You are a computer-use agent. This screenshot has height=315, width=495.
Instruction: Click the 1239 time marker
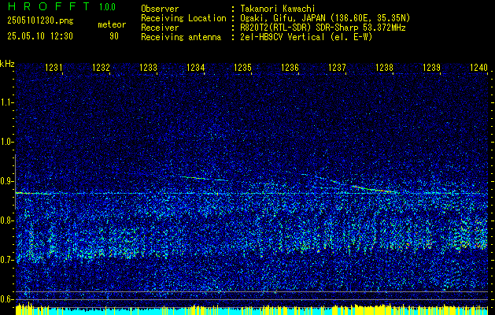coord(431,67)
